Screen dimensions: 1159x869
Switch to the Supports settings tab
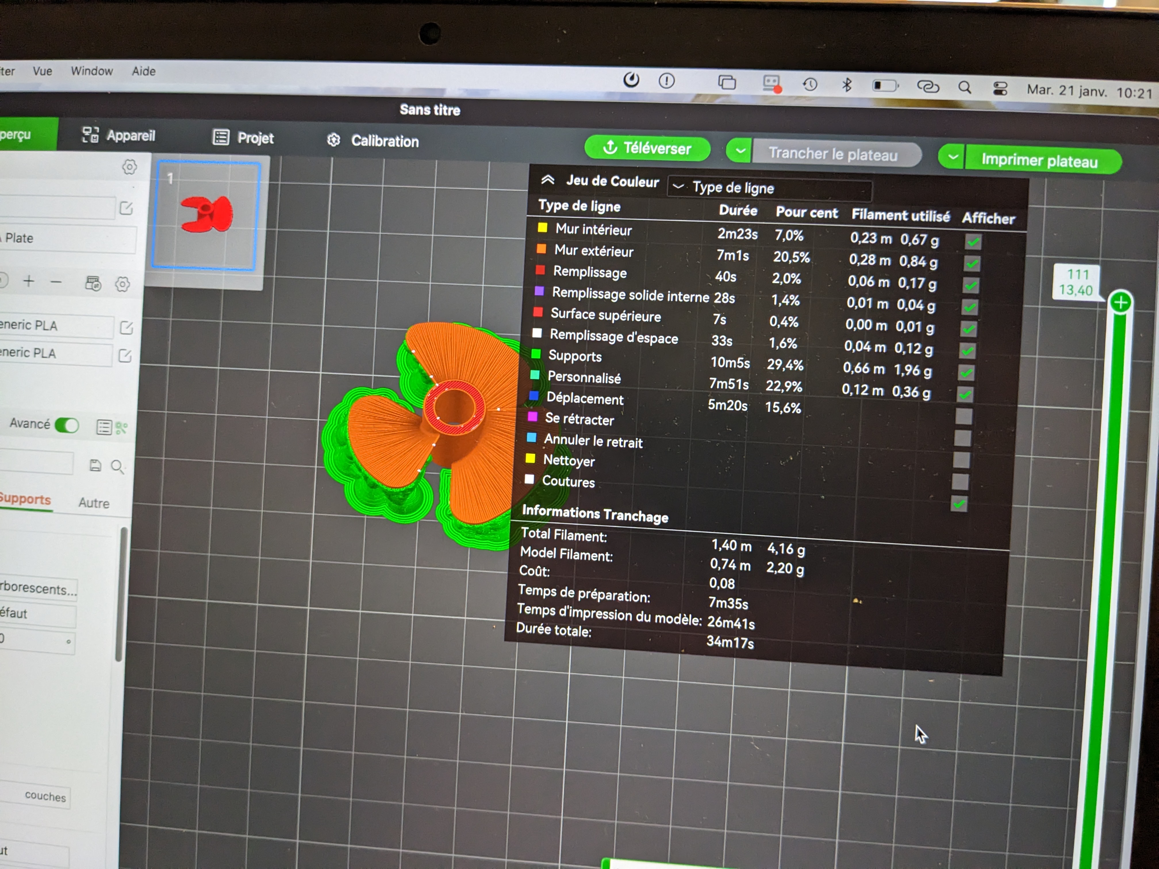25,499
